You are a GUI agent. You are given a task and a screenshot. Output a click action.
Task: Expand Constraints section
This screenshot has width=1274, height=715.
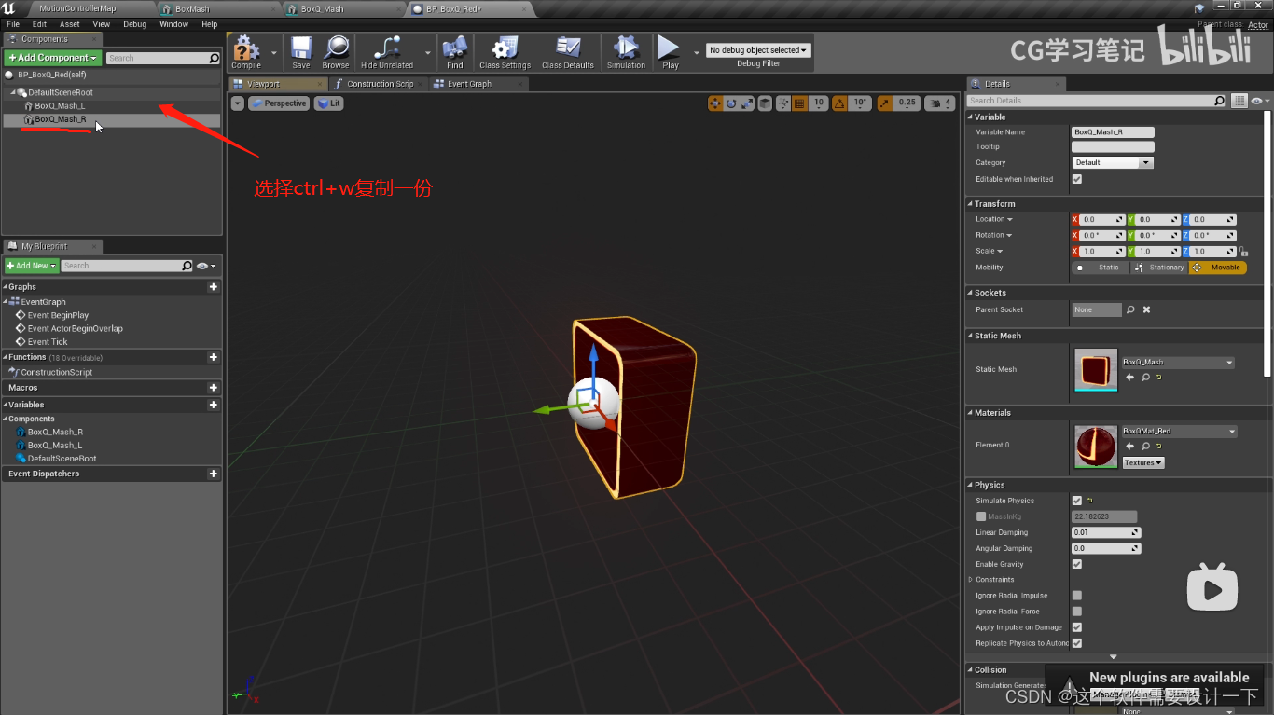click(x=971, y=580)
